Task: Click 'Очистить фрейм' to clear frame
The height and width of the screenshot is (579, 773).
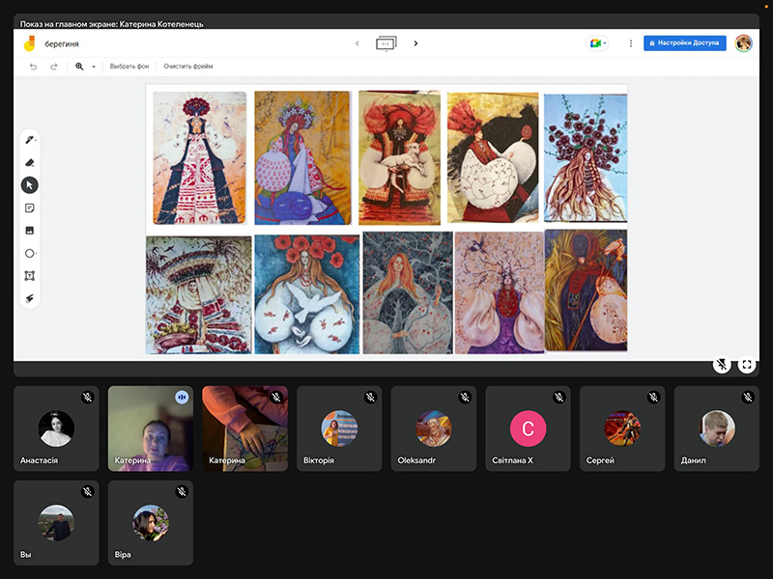Action: point(188,67)
